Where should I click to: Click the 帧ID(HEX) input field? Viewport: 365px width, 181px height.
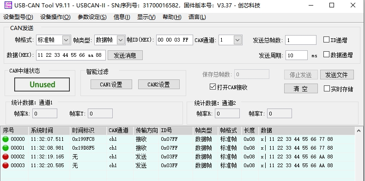pyautogui.click(x=174, y=40)
